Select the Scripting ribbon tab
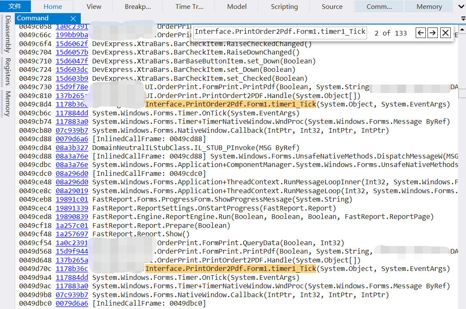Viewport: 466px width, 309px height. click(284, 6)
